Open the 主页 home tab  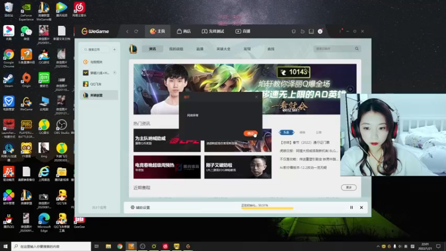pos(158,31)
